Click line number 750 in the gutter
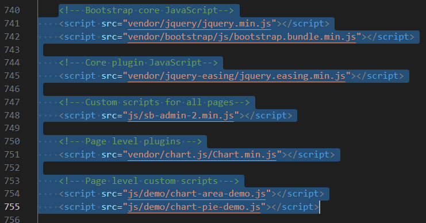This screenshot has height=223, width=426. (12, 141)
